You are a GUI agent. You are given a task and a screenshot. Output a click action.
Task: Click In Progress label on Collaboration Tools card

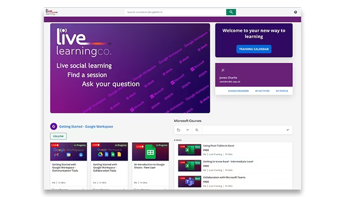click(x=121, y=145)
